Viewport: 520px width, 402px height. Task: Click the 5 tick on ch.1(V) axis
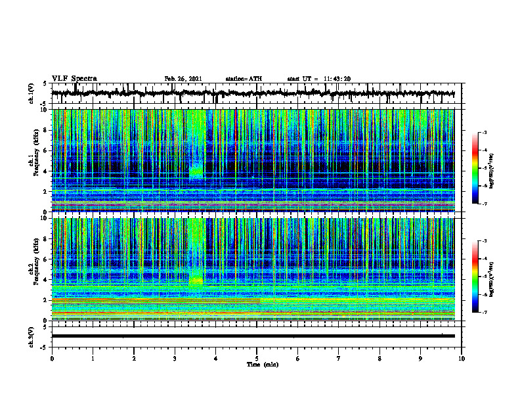click(x=45, y=84)
